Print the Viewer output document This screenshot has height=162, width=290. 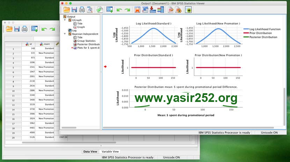82,10
